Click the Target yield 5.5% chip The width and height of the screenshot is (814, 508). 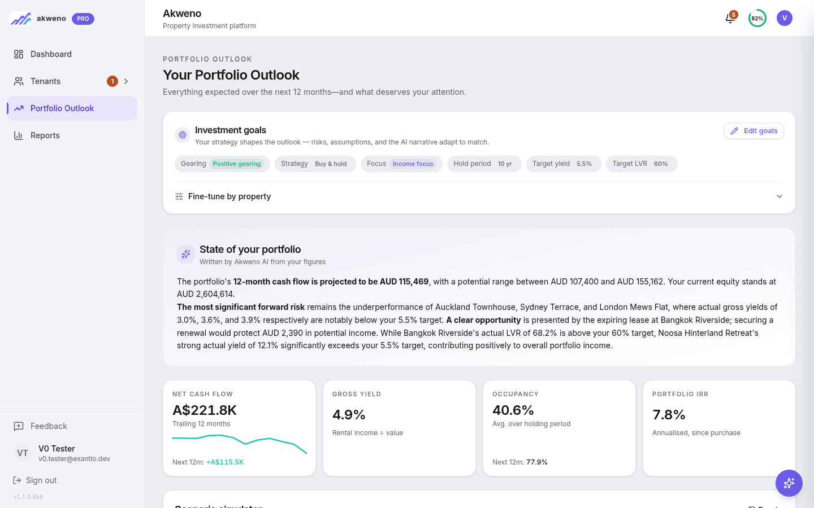(564, 164)
